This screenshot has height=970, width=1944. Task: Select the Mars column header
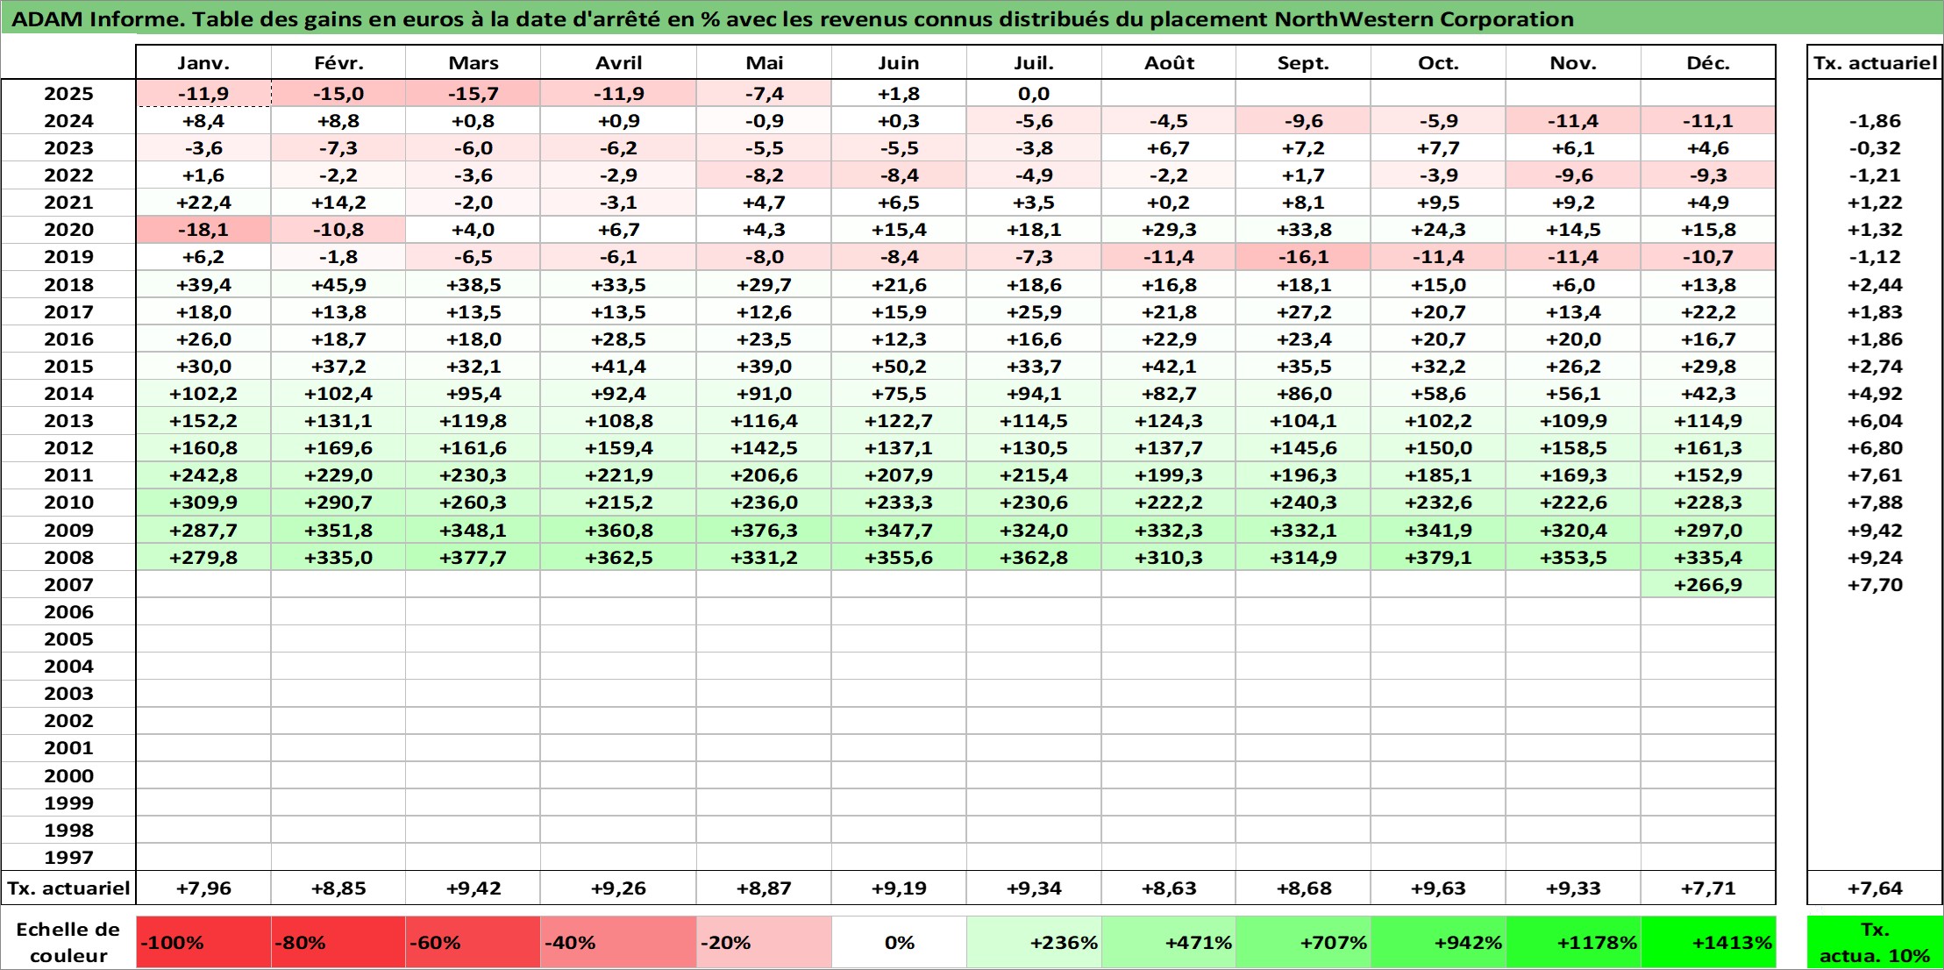tap(473, 63)
